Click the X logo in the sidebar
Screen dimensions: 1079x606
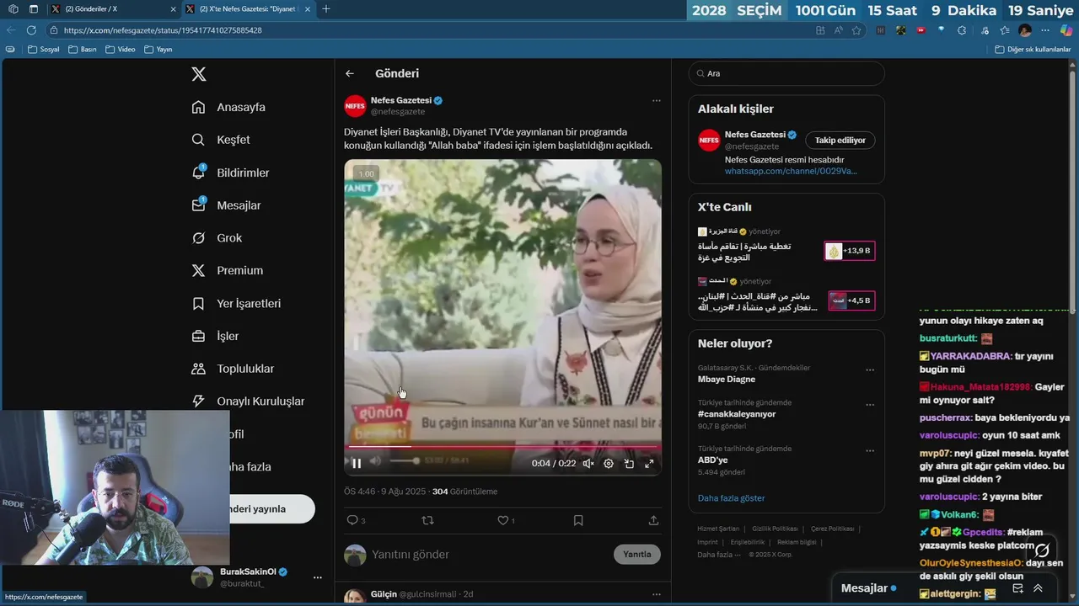pos(199,74)
